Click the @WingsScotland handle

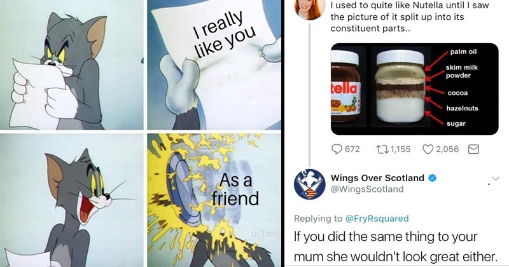(367, 189)
